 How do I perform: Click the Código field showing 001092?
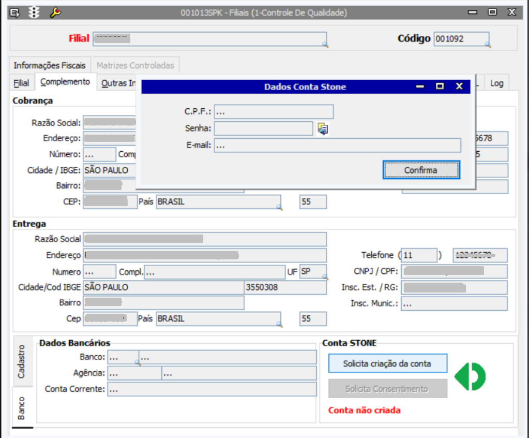click(461, 39)
